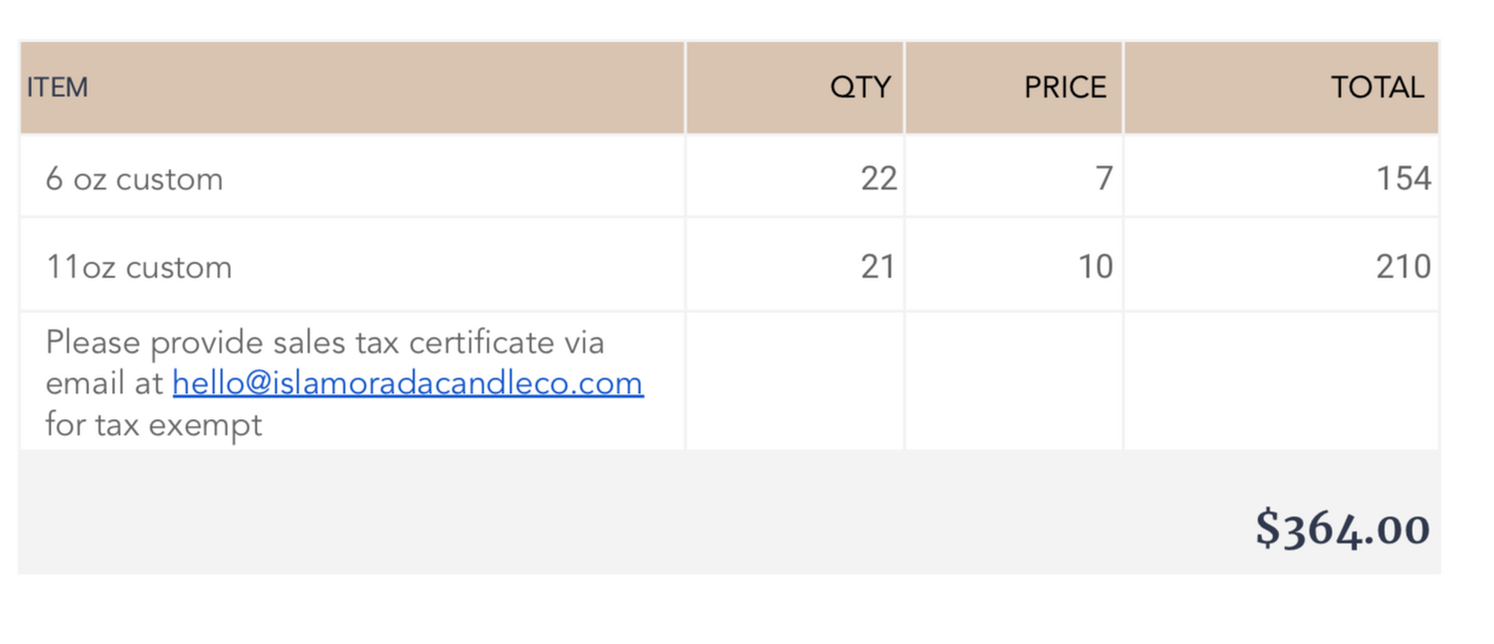The width and height of the screenshot is (1494, 644).
Task: Click the "for tax exempt" text line
Action: click(153, 425)
